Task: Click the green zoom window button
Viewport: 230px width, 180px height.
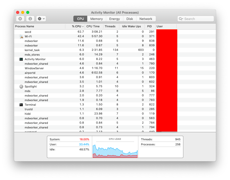Action: click(28, 12)
